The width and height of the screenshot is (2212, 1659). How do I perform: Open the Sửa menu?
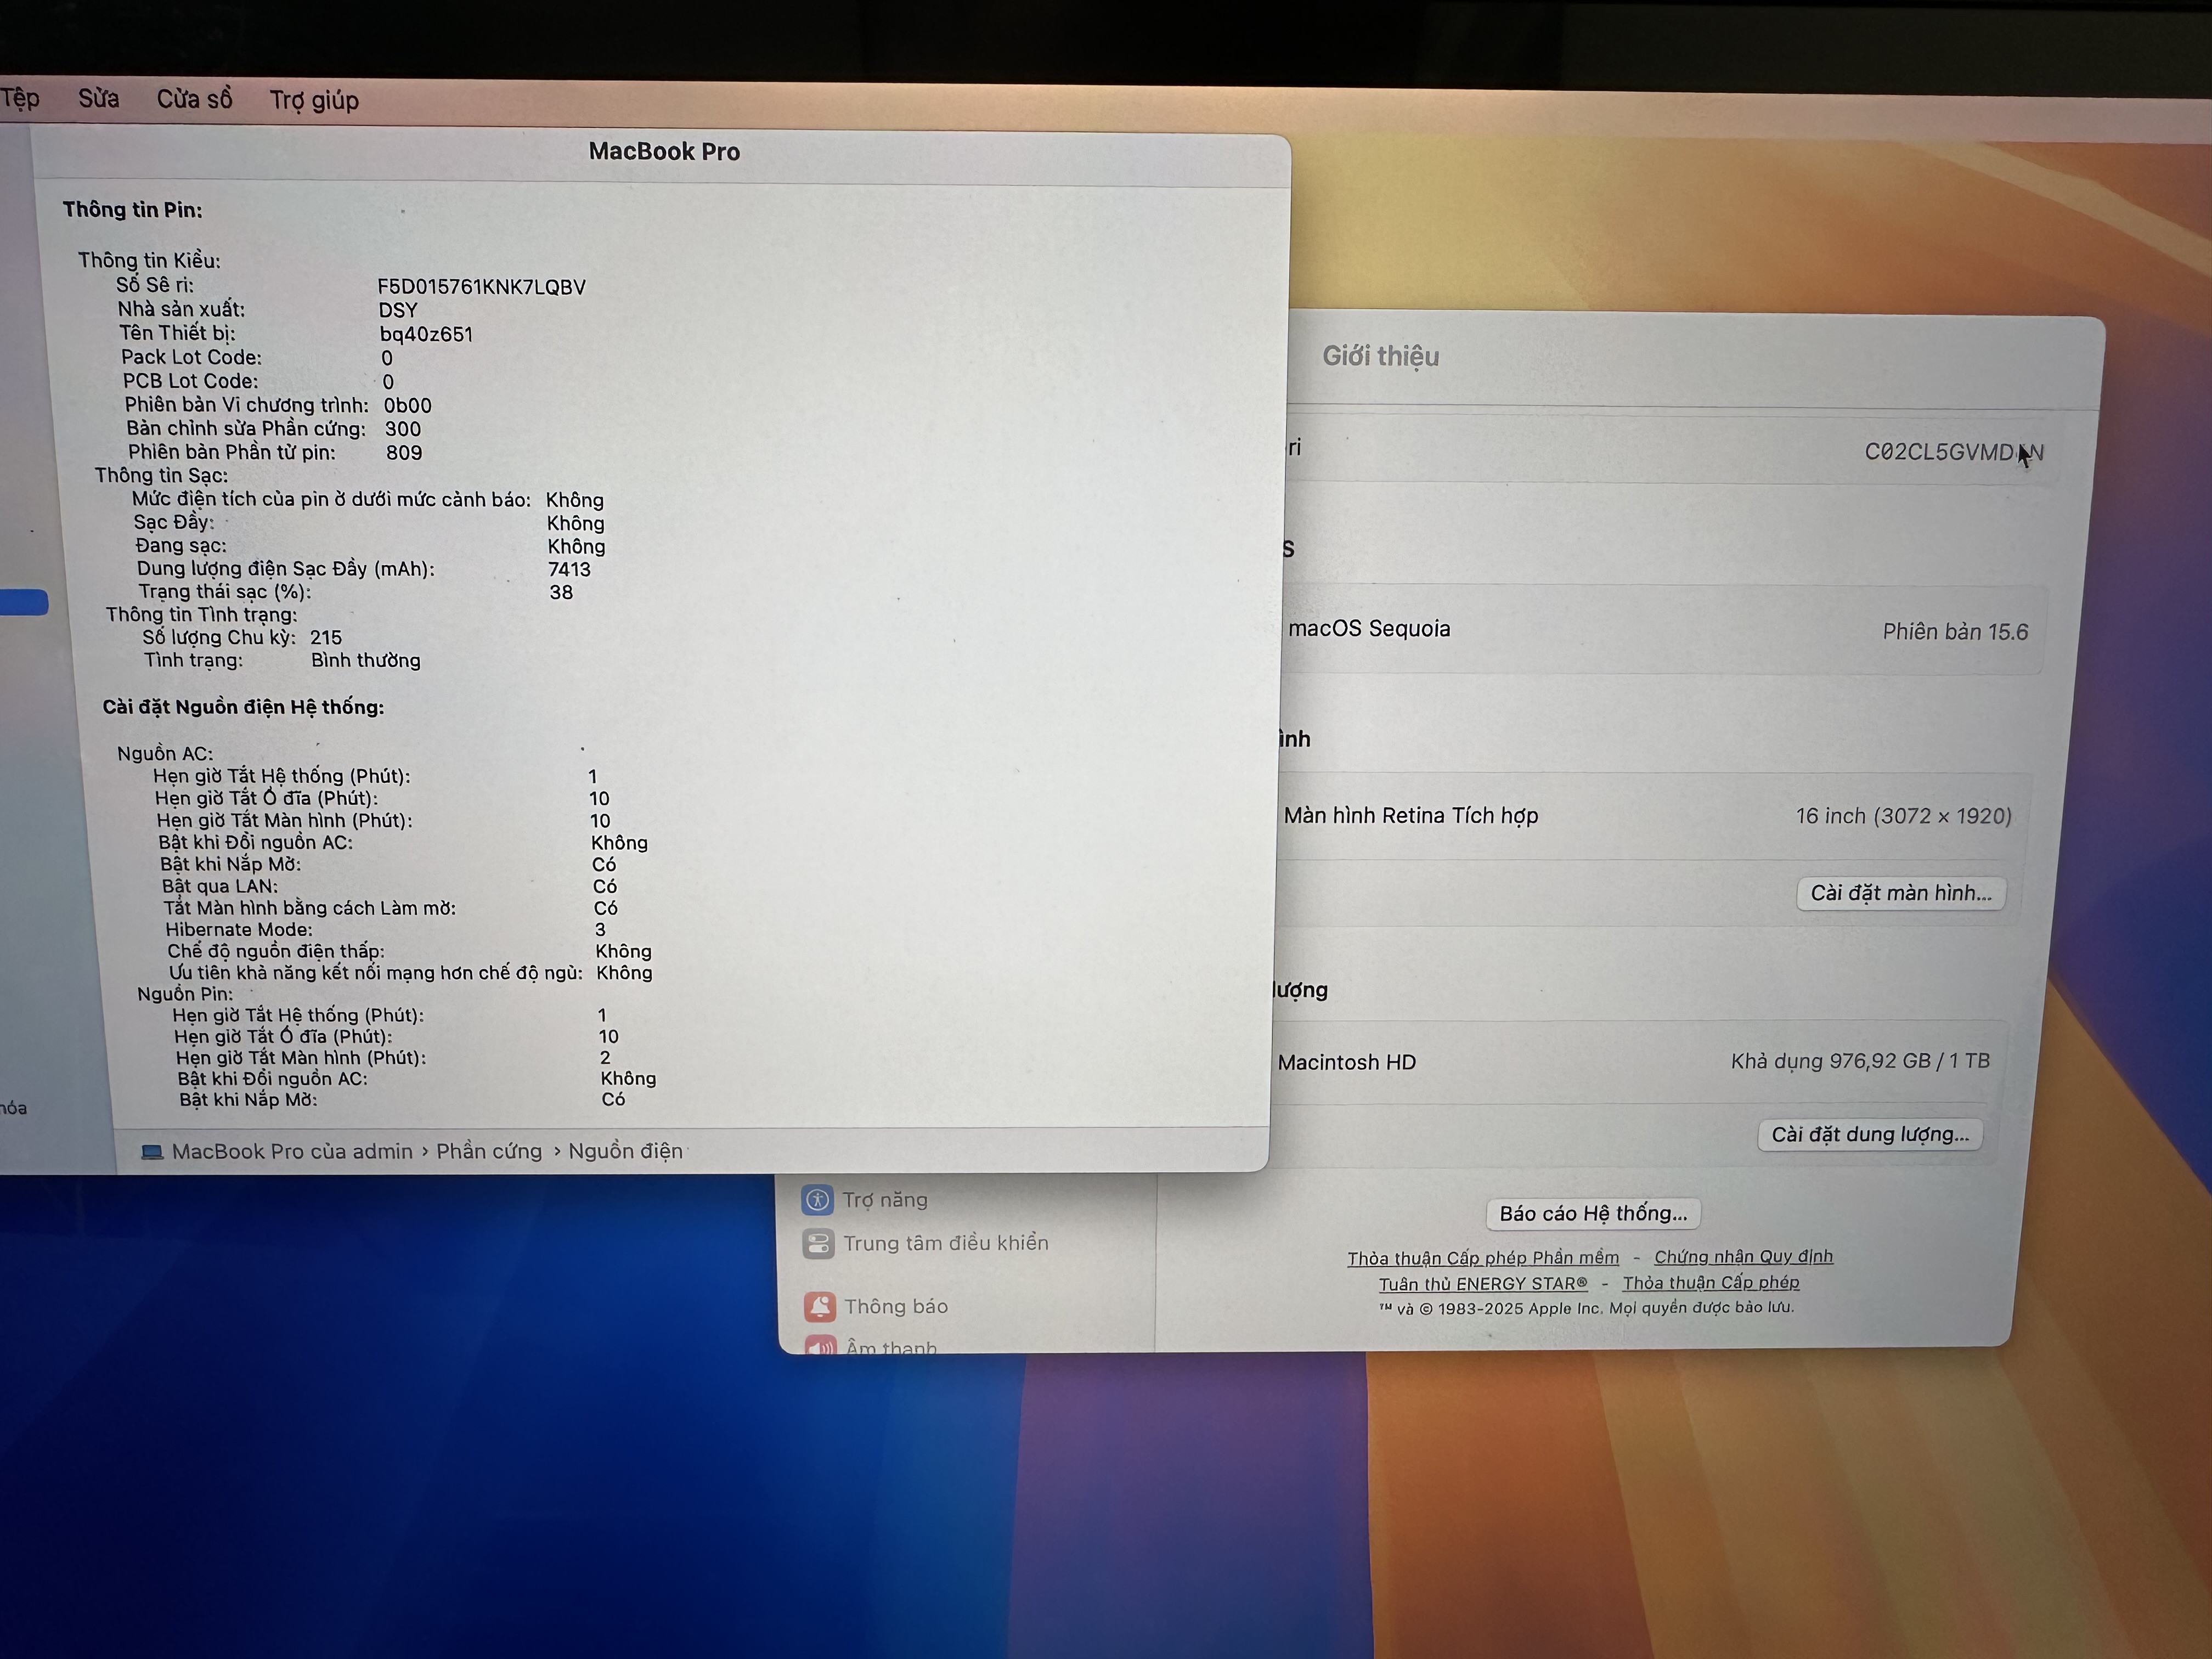[x=98, y=98]
